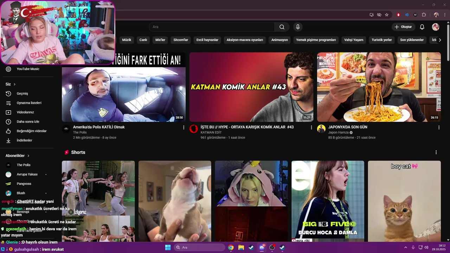
Task: Click the microphone icon in system tray
Action: [x=413, y=247]
